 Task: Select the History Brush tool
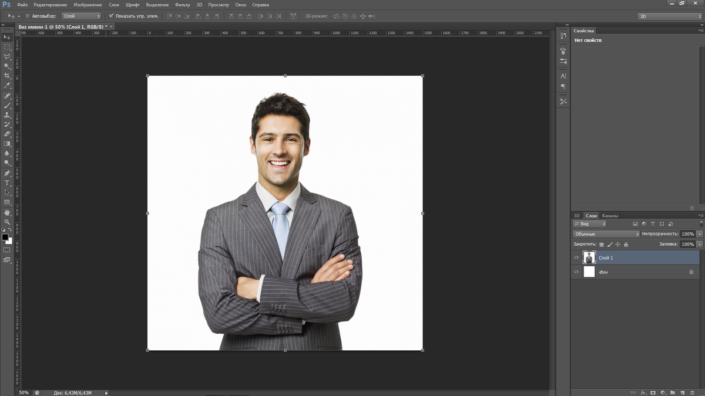coord(7,124)
